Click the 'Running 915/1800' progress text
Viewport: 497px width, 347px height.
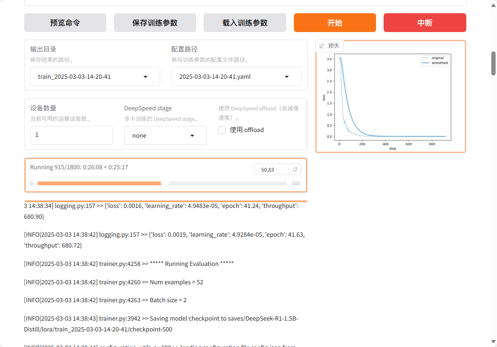click(79, 167)
